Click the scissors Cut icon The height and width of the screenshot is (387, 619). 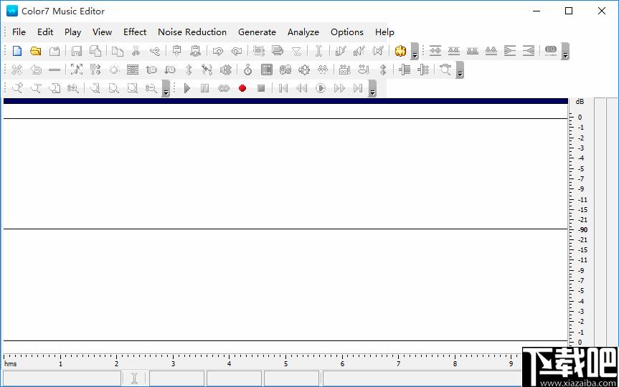(136, 51)
